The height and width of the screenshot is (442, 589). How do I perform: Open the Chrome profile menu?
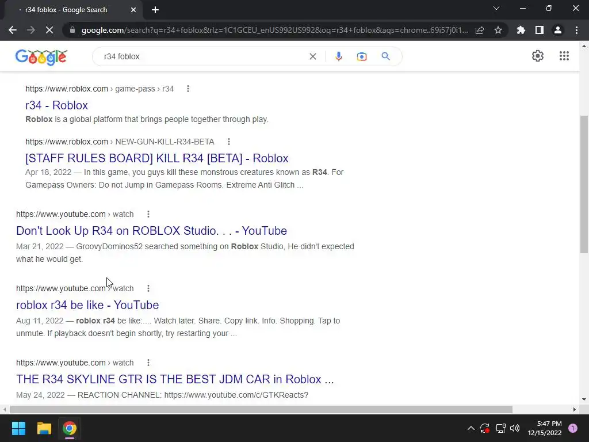pos(558,30)
